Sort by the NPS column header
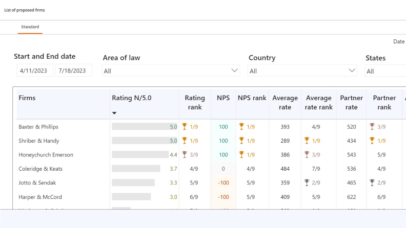This screenshot has width=406, height=228. tap(223, 98)
